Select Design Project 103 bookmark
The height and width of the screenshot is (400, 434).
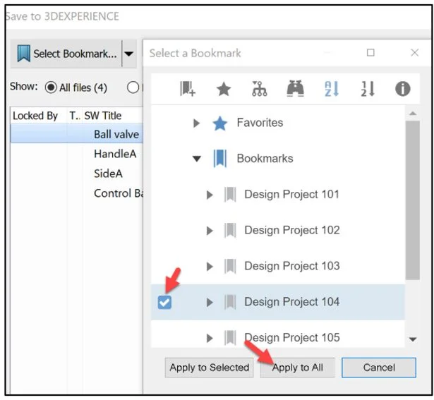pos(291,266)
